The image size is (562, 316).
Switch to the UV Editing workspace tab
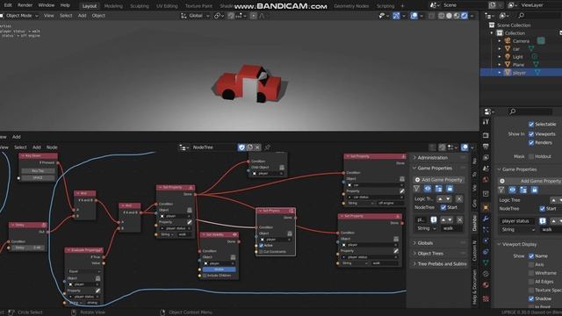(167, 6)
